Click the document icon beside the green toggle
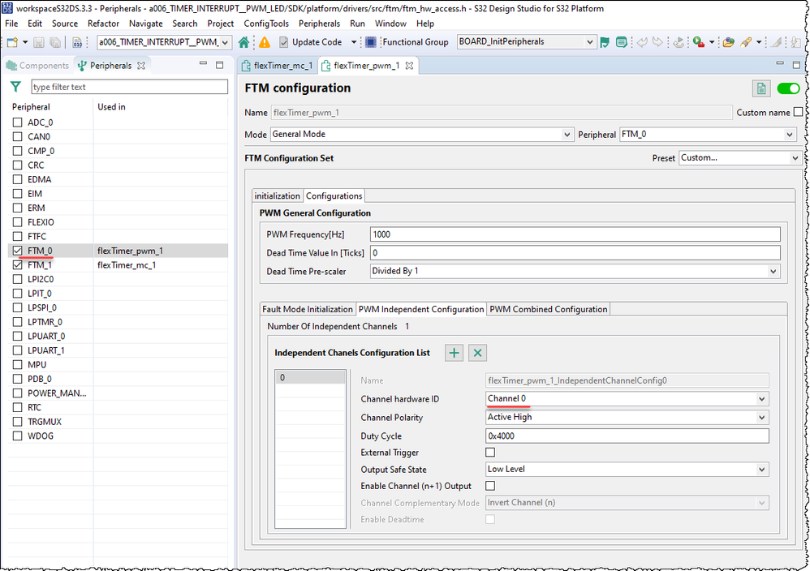This screenshot has width=810, height=571. point(761,88)
